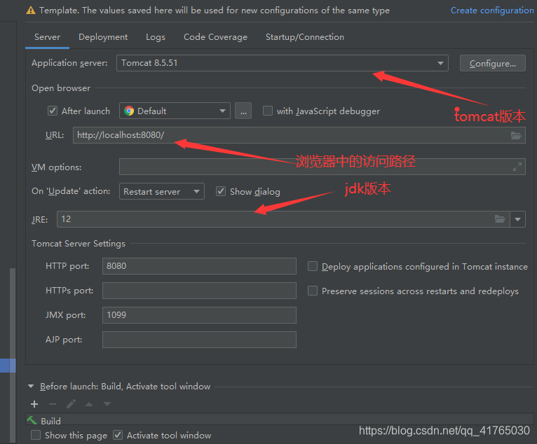Viewport: 537px width, 444px height.
Task: Open On 'Update' action Restart server dropdown
Action: point(162,191)
